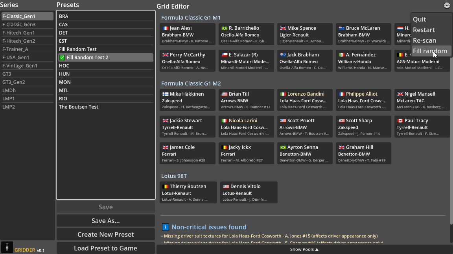This screenshot has height=254, width=453.
Task: Click the Jackie Stewart driver card
Action: 188,127
